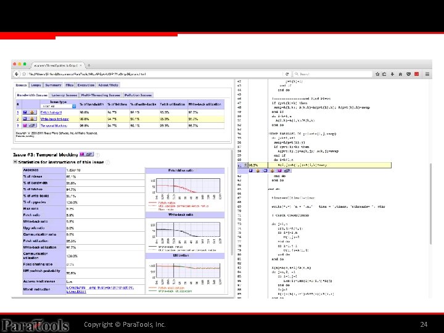Click help icon next to Issue #3 heading
Screen dimensions: 444x333
coord(97,155)
